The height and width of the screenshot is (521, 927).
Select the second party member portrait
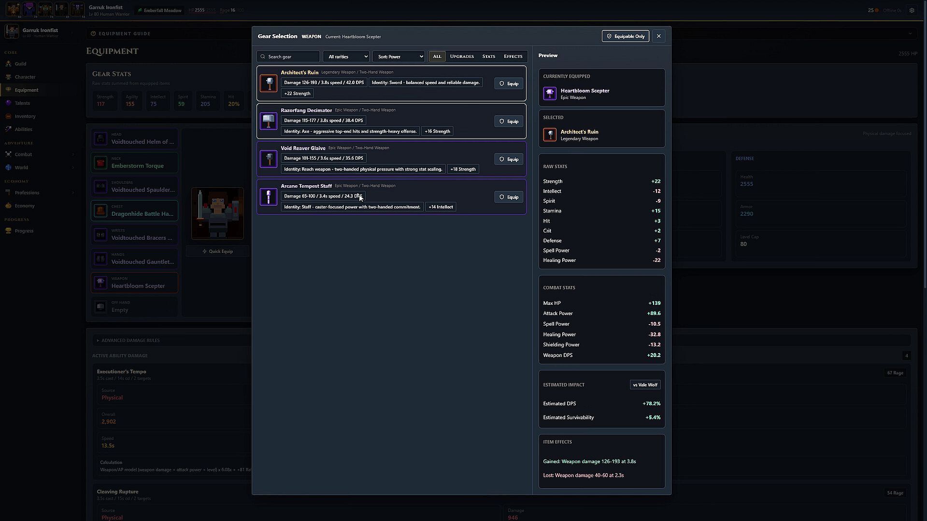coord(29,9)
